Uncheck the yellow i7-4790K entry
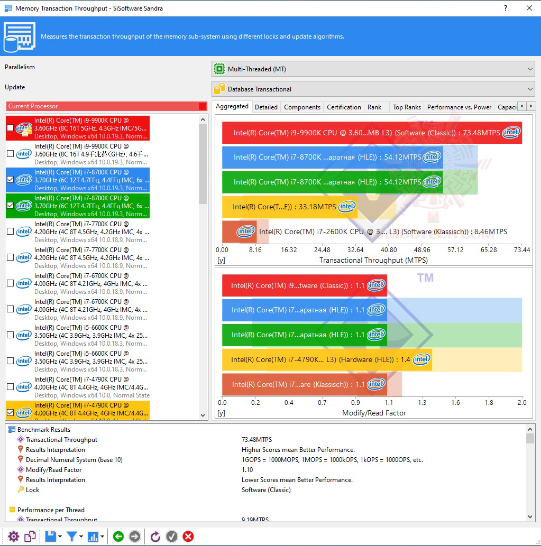 (11, 413)
